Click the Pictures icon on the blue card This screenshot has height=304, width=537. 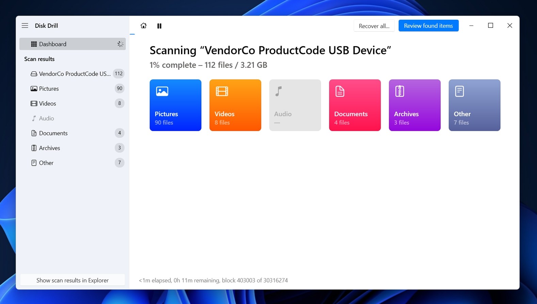pyautogui.click(x=162, y=91)
